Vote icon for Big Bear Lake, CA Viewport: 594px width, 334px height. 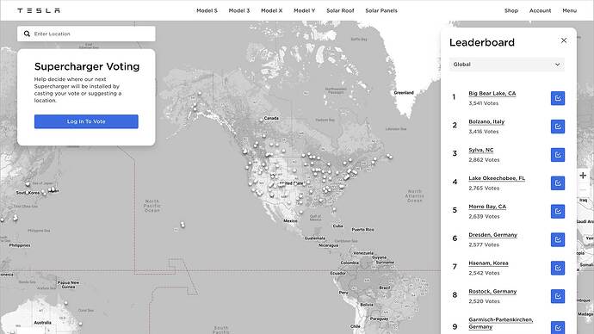pos(558,98)
